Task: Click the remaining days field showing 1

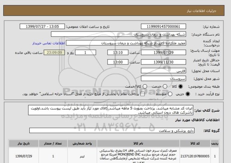Action: [x=85, y=52]
